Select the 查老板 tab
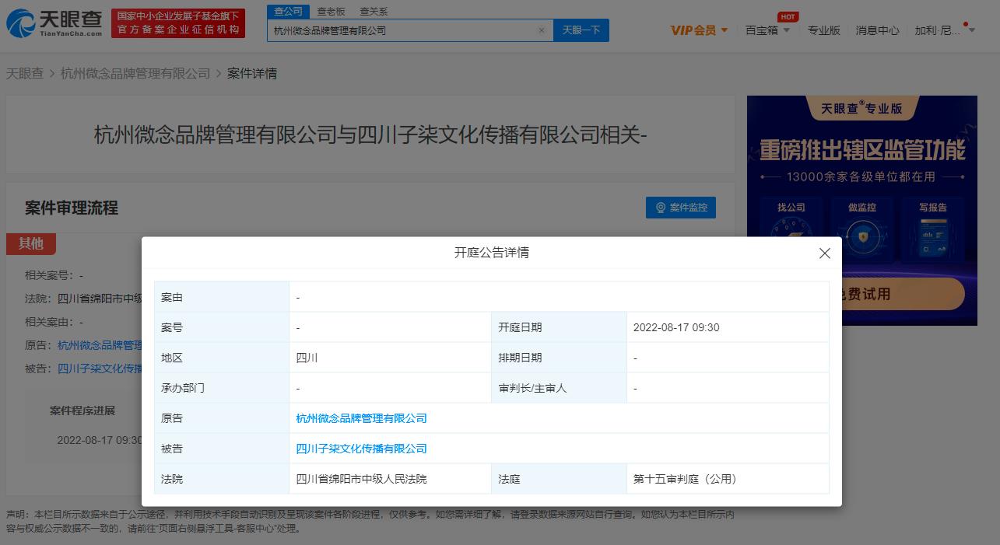1000x545 pixels. tap(331, 12)
